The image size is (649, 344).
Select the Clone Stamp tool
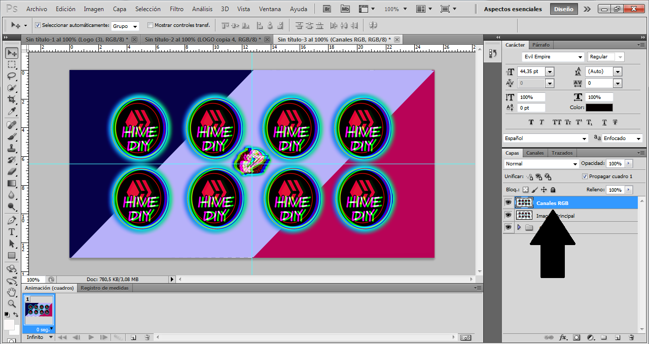coord(12,148)
